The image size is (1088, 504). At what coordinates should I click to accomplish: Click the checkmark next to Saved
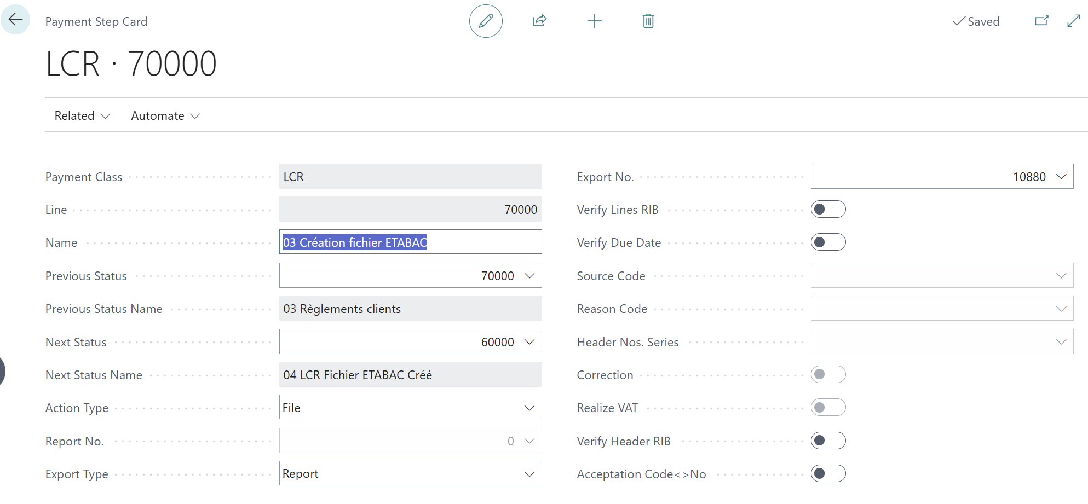coord(958,21)
